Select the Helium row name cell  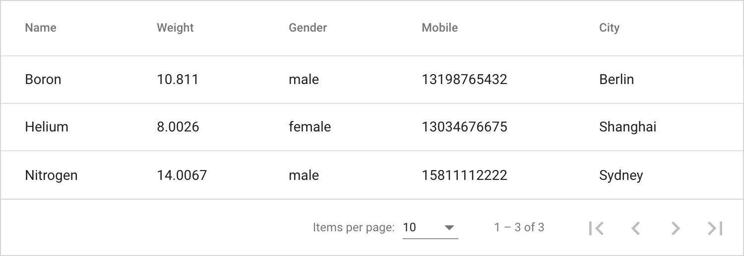tap(47, 127)
